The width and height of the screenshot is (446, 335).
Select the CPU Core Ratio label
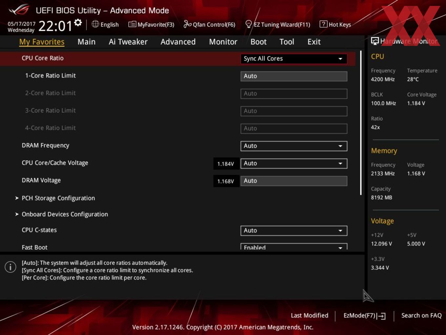click(43, 58)
